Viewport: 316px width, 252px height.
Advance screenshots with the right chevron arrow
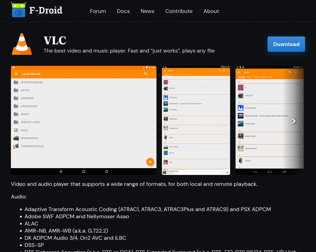tap(294, 121)
